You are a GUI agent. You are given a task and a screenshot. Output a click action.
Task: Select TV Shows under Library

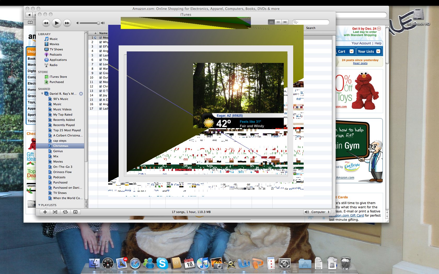[x=56, y=49]
